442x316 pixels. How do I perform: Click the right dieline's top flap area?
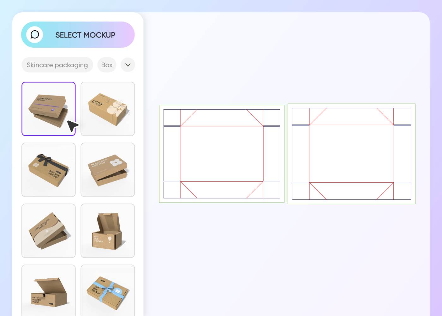351,116
